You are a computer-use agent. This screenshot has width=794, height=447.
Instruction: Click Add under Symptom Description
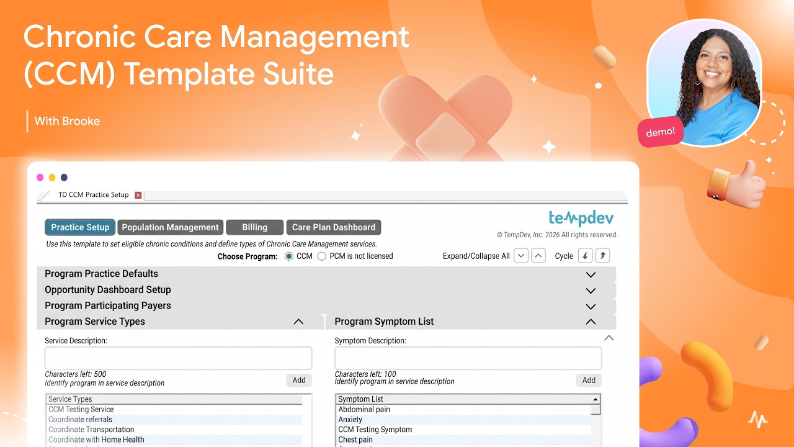pos(589,380)
